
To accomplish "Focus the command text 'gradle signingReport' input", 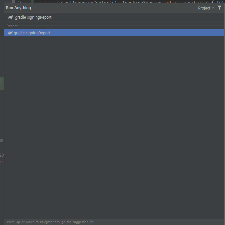I will 33,17.
